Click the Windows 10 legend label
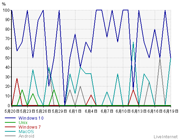This screenshot has width=180, height=140. [x=31, y=118]
